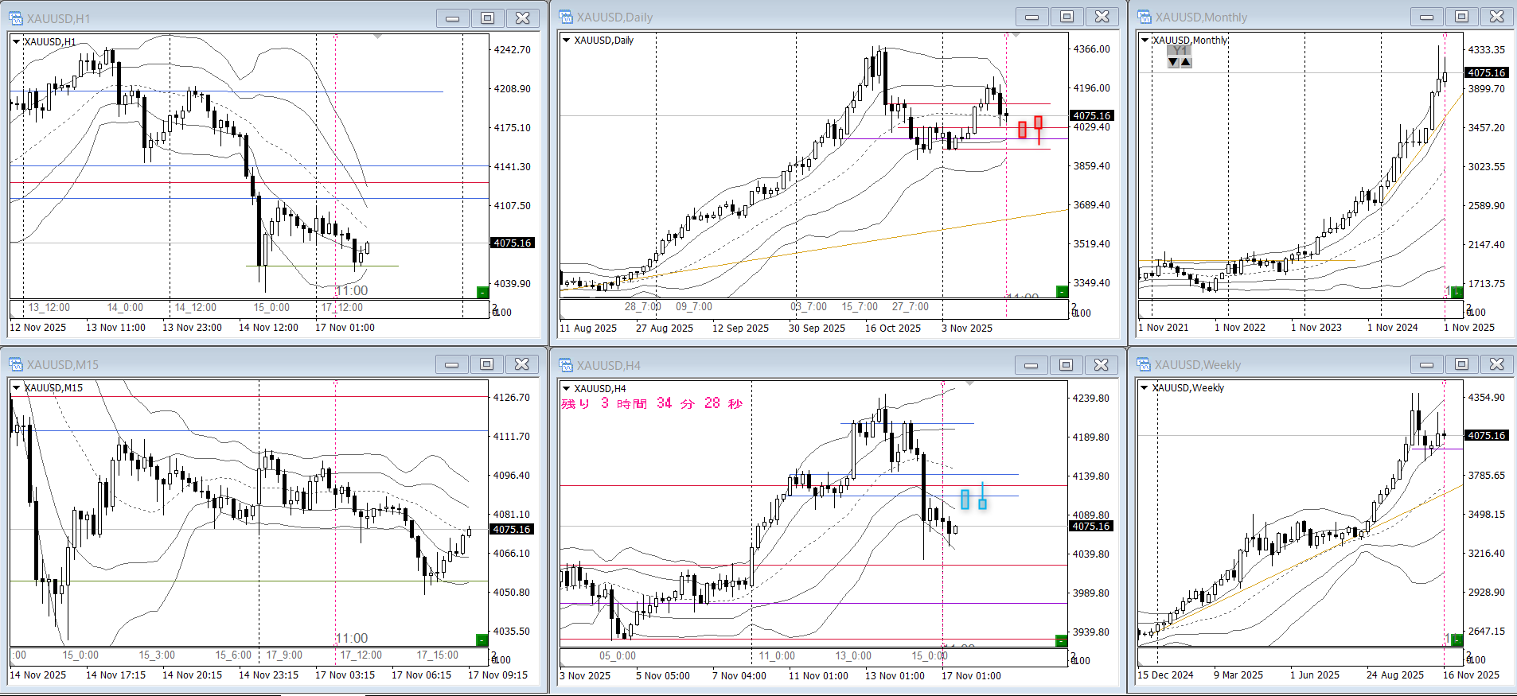
Task: Click the gray chart shift marker on H4
Action: (x=969, y=383)
